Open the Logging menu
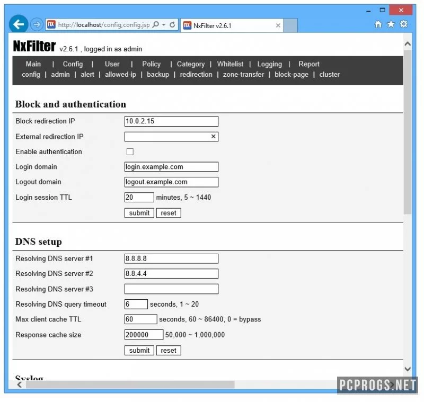Image resolution: width=424 pixels, height=402 pixels. [269, 64]
